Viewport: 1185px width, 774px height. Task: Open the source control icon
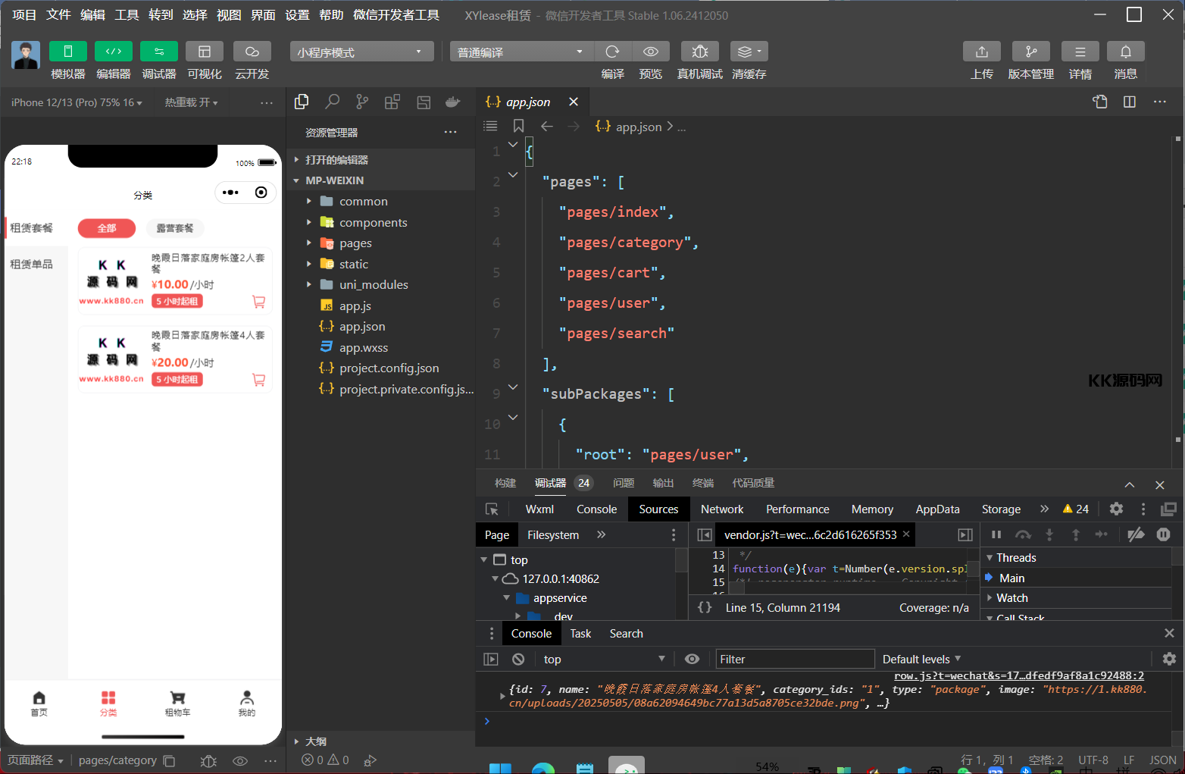pyautogui.click(x=362, y=102)
